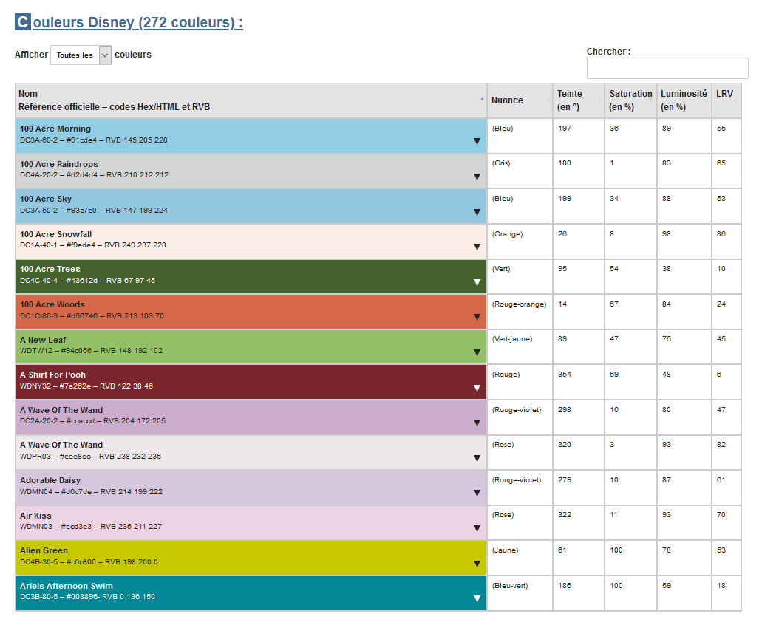Expand details for 100 Acre Morning

tap(477, 140)
